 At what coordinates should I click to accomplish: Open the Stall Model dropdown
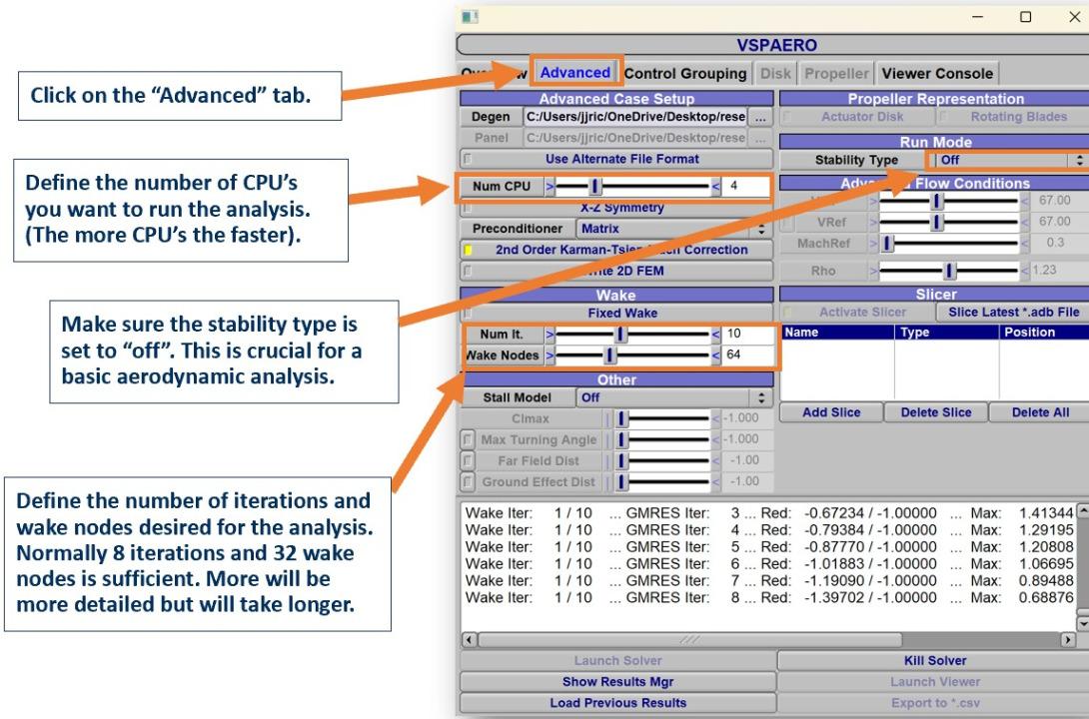tap(673, 397)
